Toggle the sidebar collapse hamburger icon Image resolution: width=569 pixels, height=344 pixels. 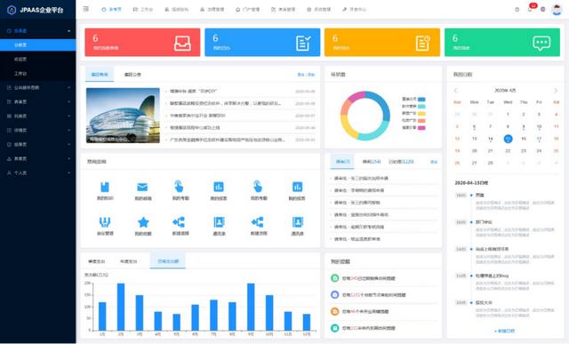coord(86,9)
